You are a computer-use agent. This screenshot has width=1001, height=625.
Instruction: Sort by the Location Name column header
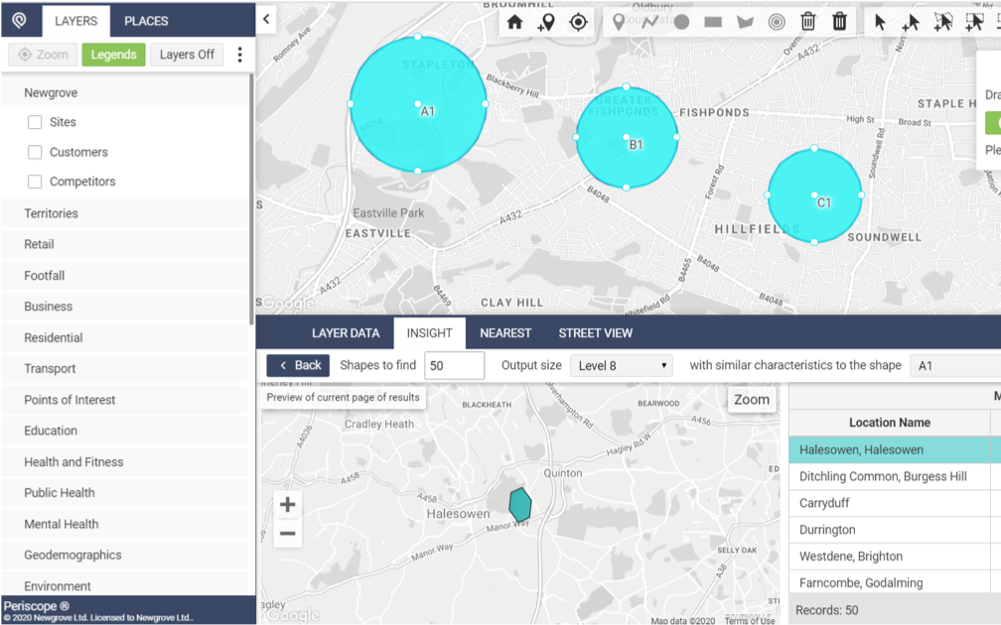point(890,423)
